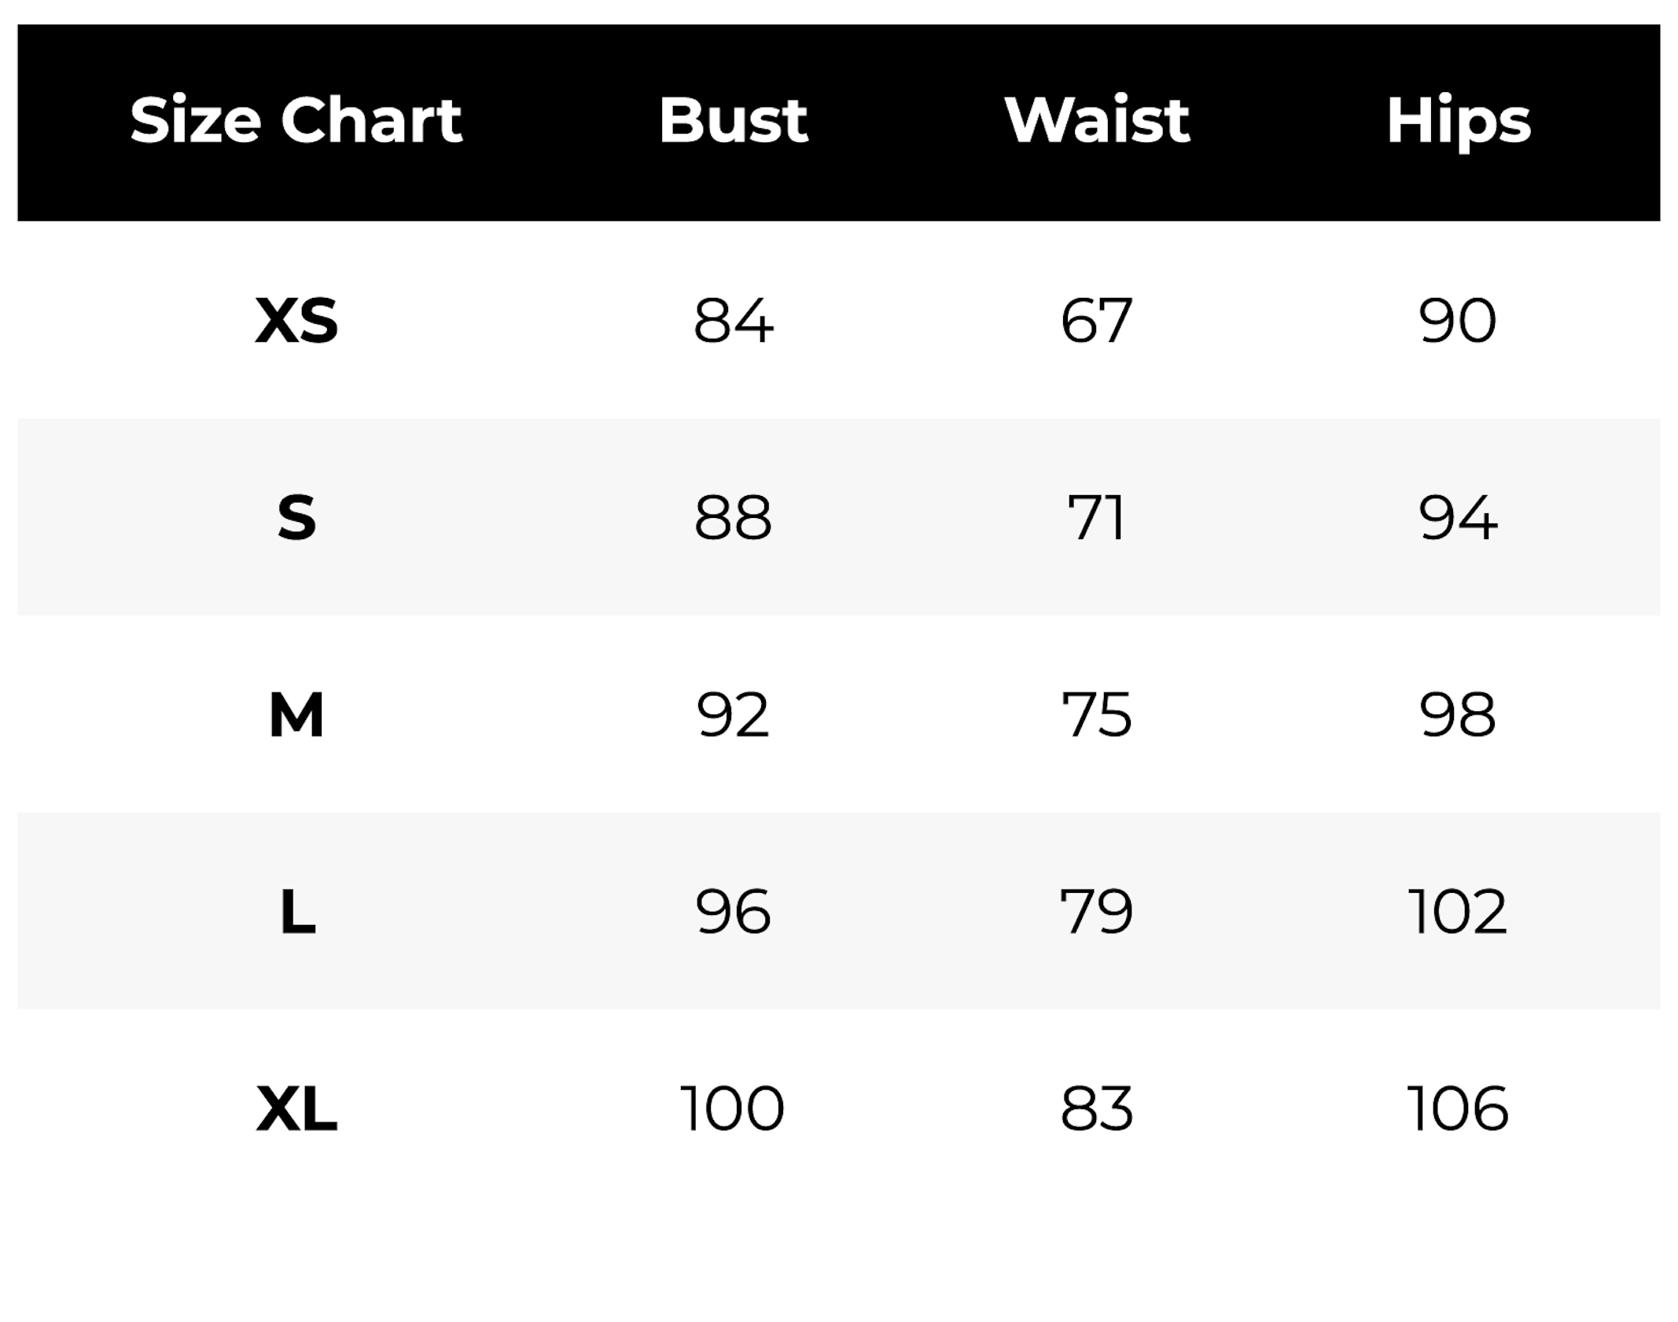Click the S hips value 94
Image resolution: width=1678 pixels, height=1322 pixels.
coord(1458,518)
